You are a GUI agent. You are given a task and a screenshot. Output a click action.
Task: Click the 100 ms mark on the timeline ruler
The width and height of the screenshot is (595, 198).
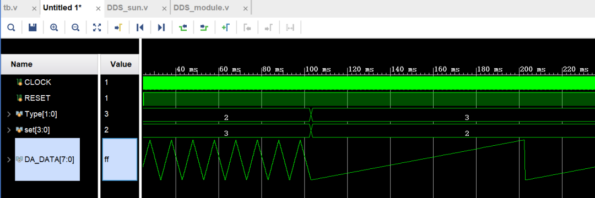(x=318, y=69)
